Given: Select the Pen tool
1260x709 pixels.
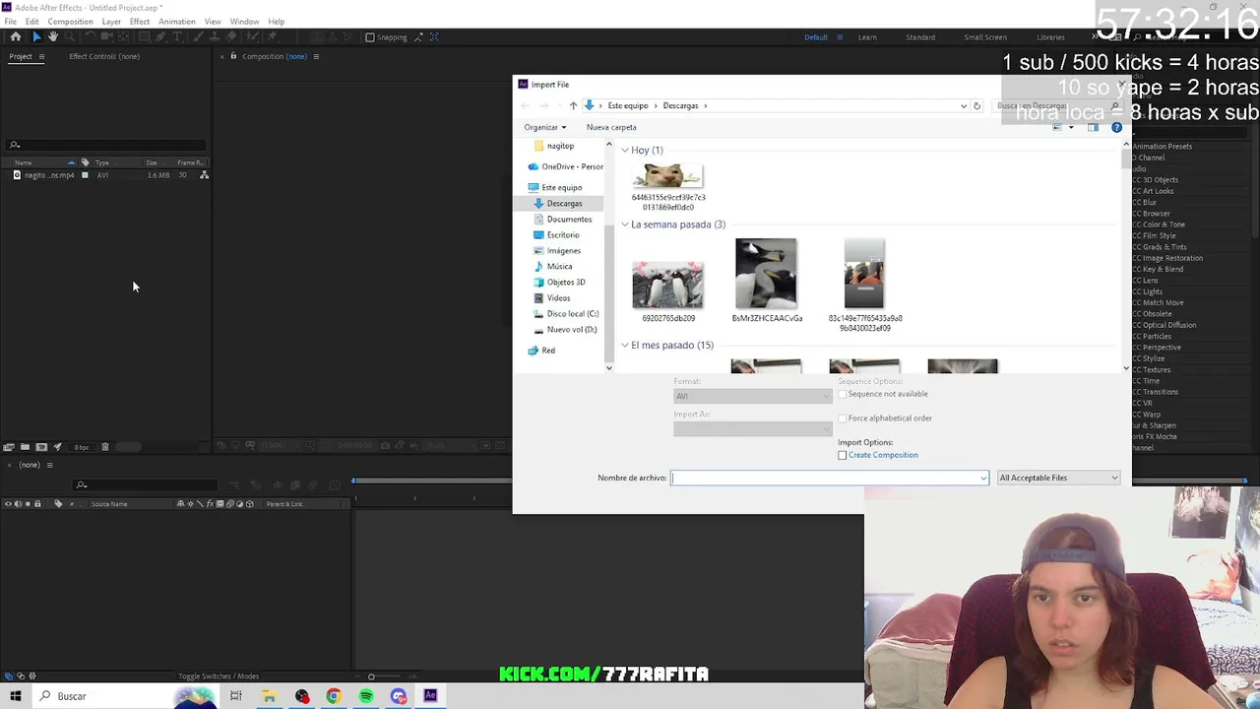Looking at the screenshot, I should 160,37.
